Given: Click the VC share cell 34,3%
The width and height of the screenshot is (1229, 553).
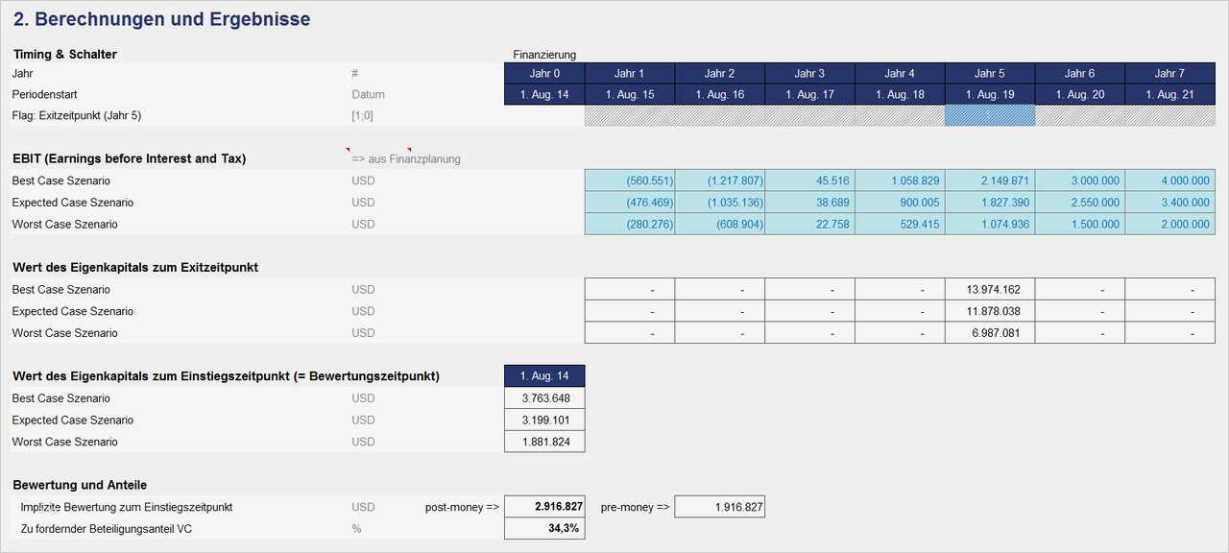Looking at the screenshot, I should pos(543,528).
